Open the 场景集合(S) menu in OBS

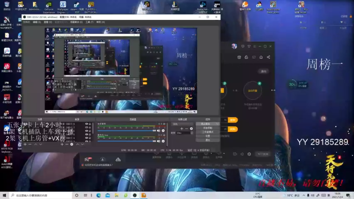click(x=76, y=22)
